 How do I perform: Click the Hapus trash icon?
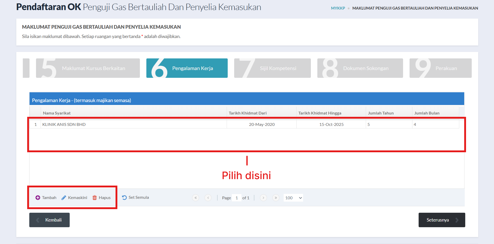[x=95, y=198]
